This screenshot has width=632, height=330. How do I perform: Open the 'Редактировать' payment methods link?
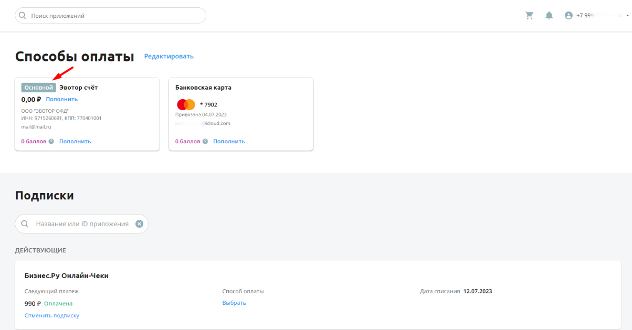169,56
